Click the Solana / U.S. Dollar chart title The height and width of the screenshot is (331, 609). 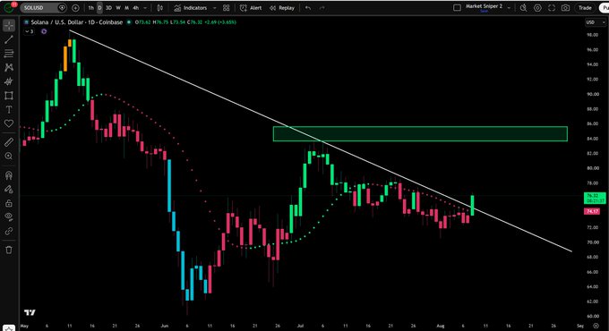[x=77, y=22]
